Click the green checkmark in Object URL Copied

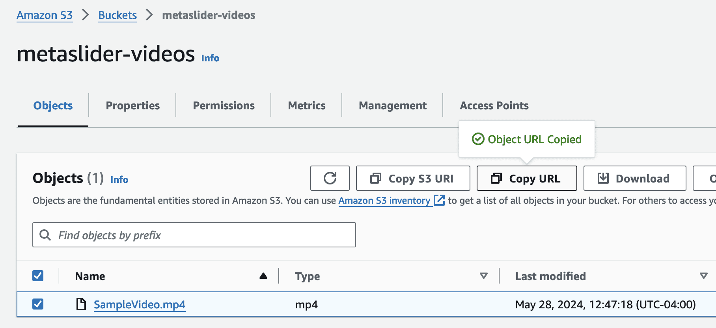(478, 139)
